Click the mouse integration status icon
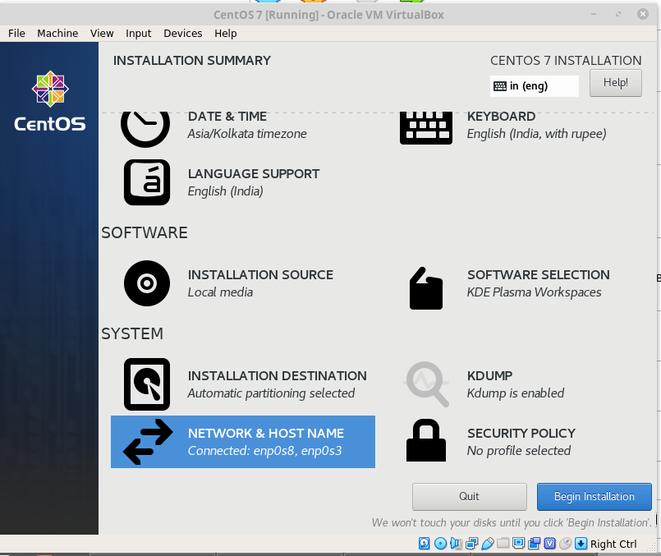 (x=565, y=544)
